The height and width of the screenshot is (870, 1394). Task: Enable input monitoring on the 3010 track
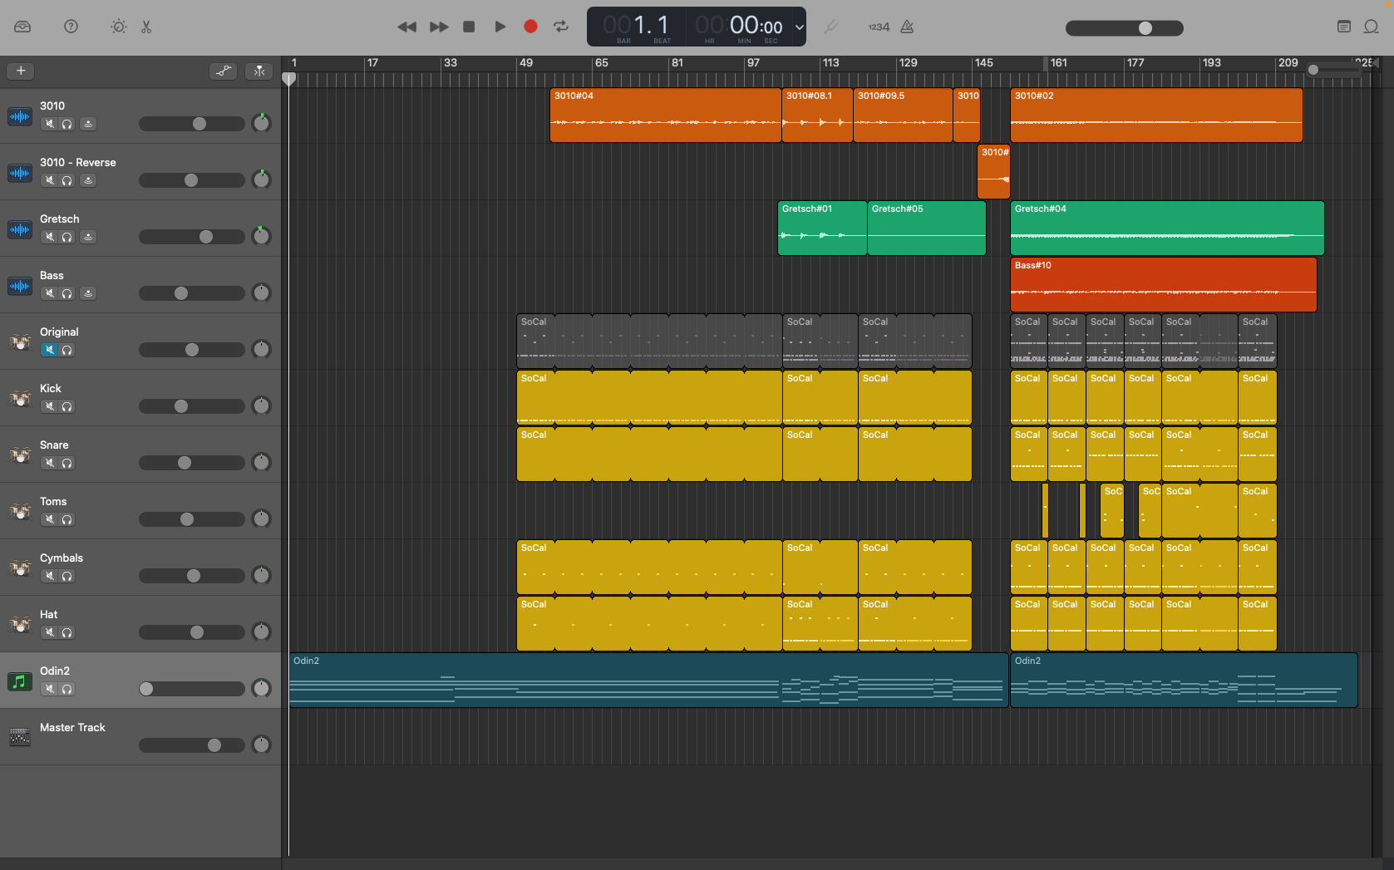[88, 124]
